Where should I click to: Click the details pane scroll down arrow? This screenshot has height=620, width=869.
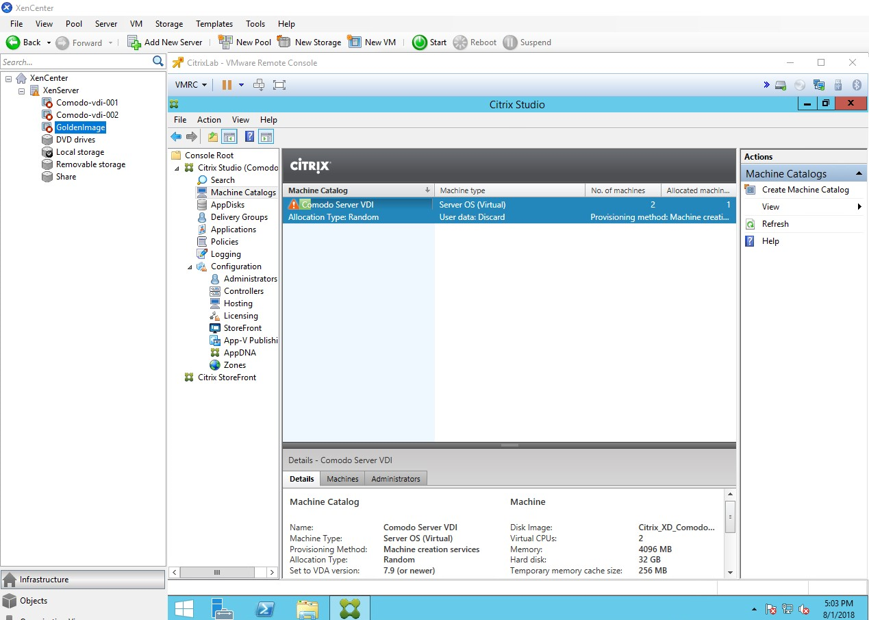point(730,573)
